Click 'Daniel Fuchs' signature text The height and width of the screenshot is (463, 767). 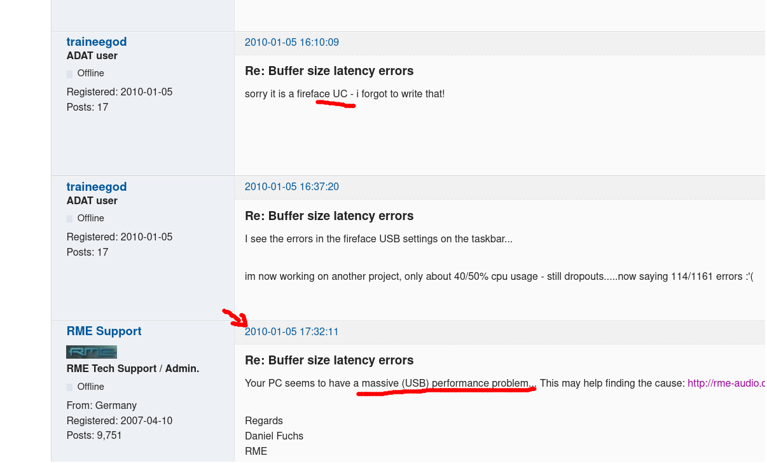pyautogui.click(x=274, y=436)
